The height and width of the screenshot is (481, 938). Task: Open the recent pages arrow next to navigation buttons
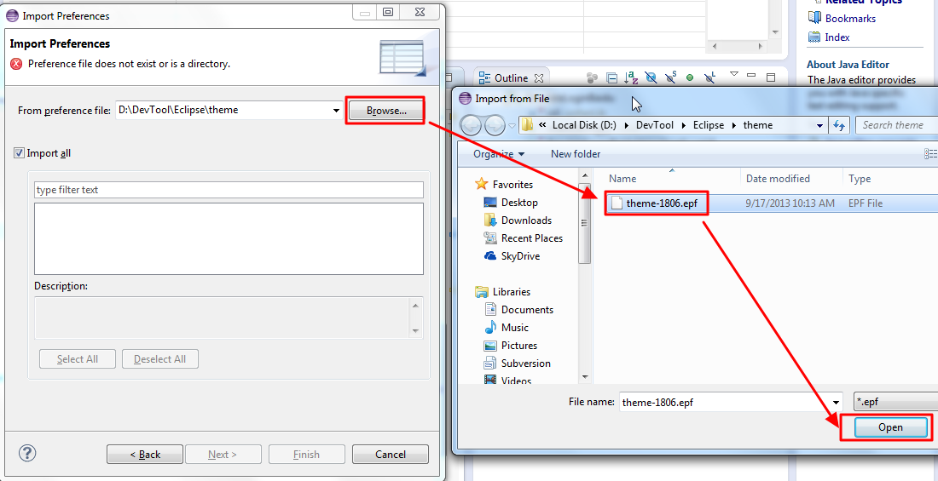pyautogui.click(x=512, y=126)
